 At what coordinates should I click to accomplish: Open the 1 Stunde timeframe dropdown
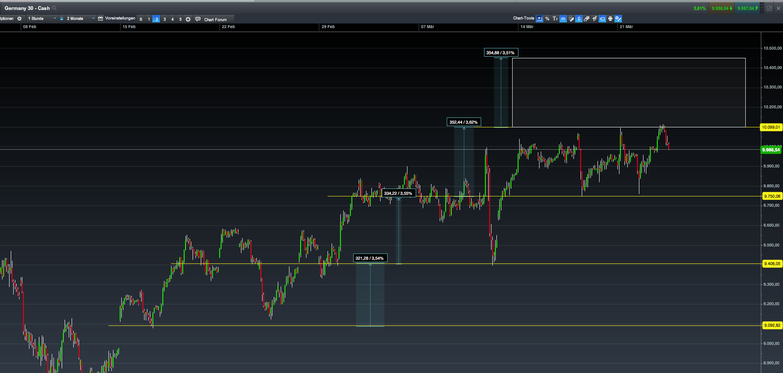coord(41,19)
